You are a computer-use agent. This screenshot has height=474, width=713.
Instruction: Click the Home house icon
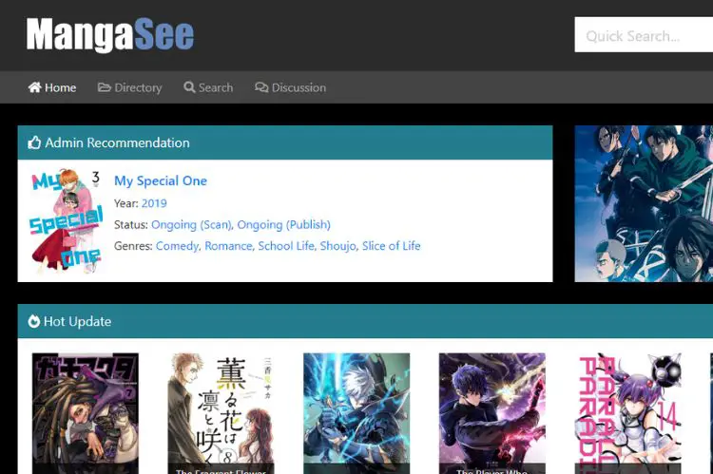(34, 86)
